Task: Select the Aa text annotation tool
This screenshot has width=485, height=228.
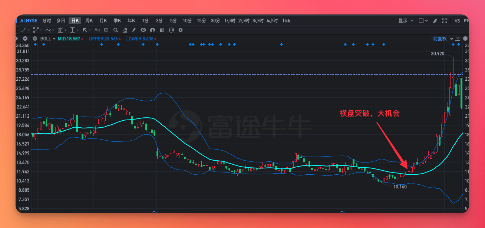Action: (97, 30)
